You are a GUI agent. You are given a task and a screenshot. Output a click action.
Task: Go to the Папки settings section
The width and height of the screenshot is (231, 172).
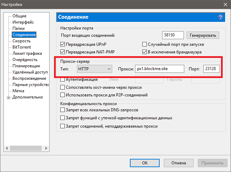tap(18, 28)
